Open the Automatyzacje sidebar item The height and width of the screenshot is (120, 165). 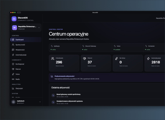tap(26, 55)
